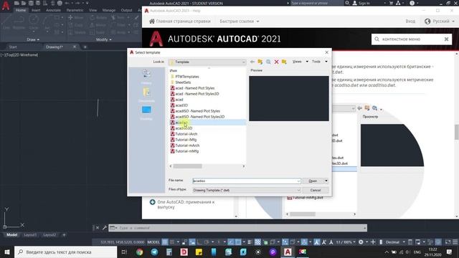Click the red Delete icon in dialog toolbar
The width and height of the screenshot is (459, 258).
[276, 62]
